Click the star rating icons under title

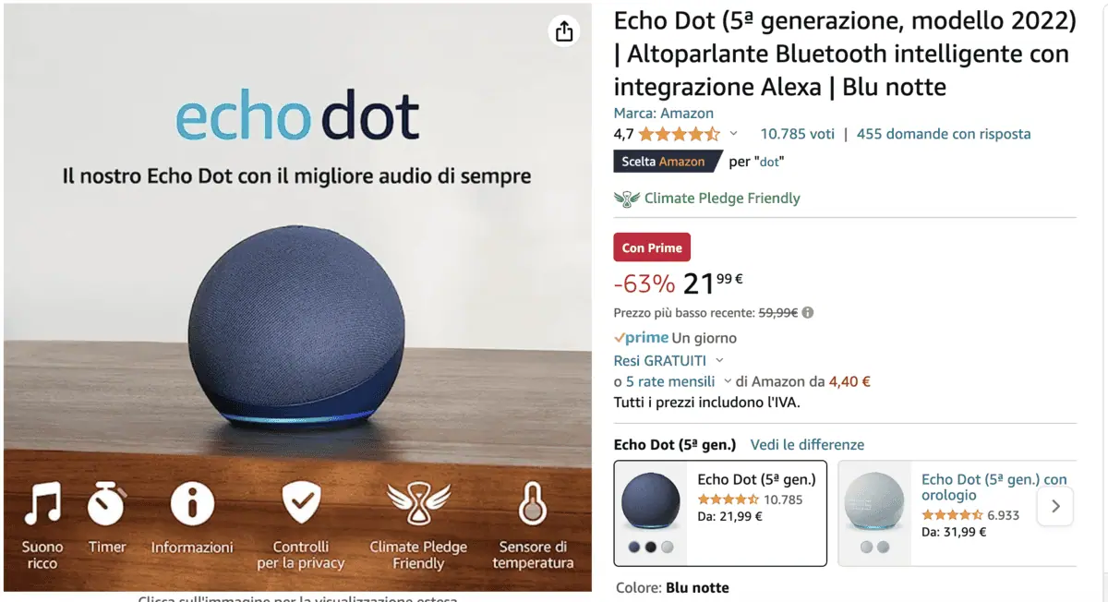[679, 134]
